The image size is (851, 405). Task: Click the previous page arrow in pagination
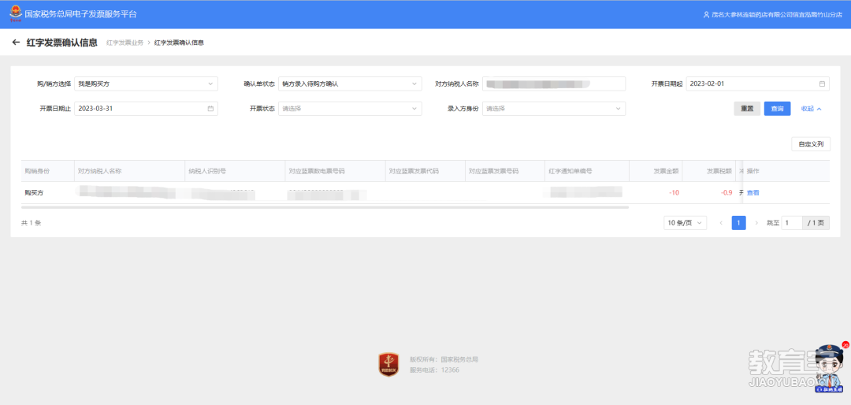(x=721, y=222)
